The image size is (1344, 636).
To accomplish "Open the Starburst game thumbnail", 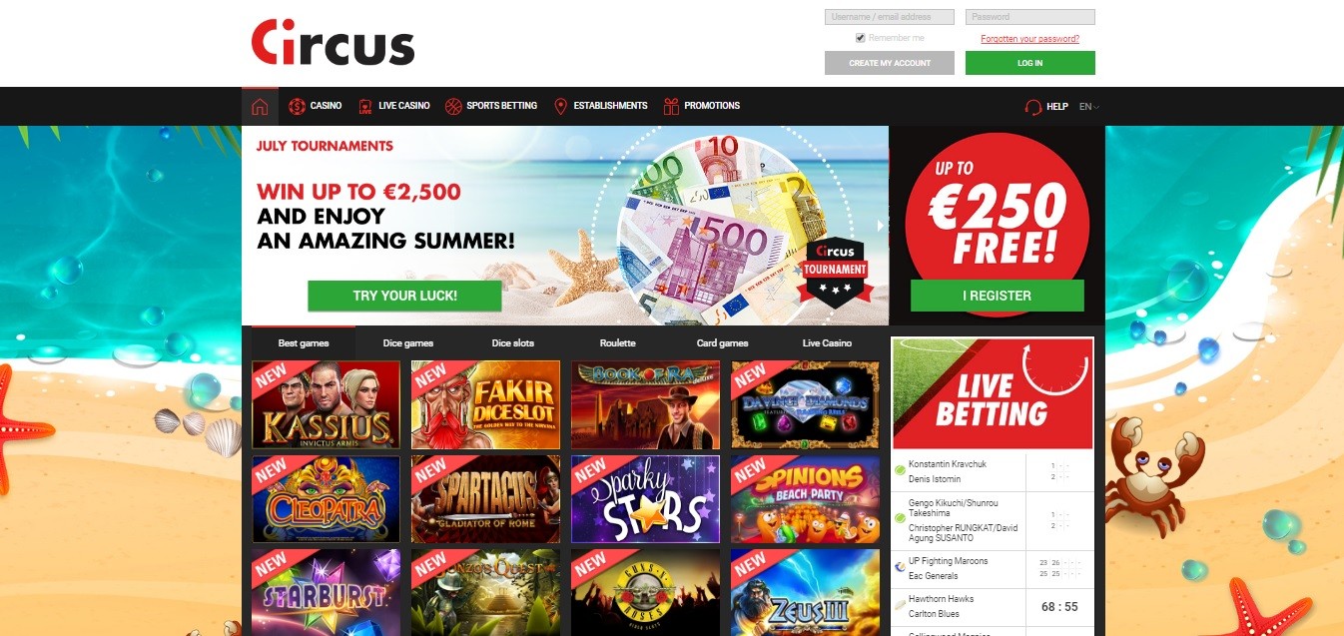I will tap(327, 593).
